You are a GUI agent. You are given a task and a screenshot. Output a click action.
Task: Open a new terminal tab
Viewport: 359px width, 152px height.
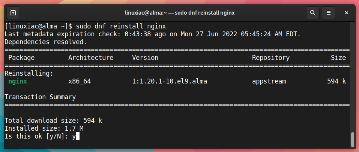tap(13, 13)
